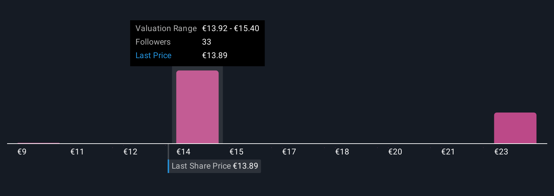This screenshot has width=554, height=196.
Task: Select the pink bar above €23
Action: pyautogui.click(x=515, y=128)
